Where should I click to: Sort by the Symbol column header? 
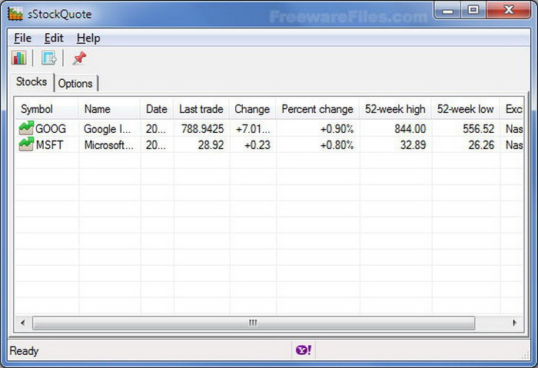tap(46, 109)
